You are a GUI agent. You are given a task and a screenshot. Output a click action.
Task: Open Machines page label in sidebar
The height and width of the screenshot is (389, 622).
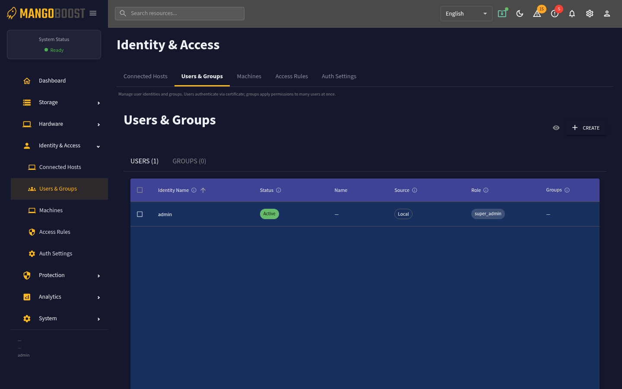[51, 210]
